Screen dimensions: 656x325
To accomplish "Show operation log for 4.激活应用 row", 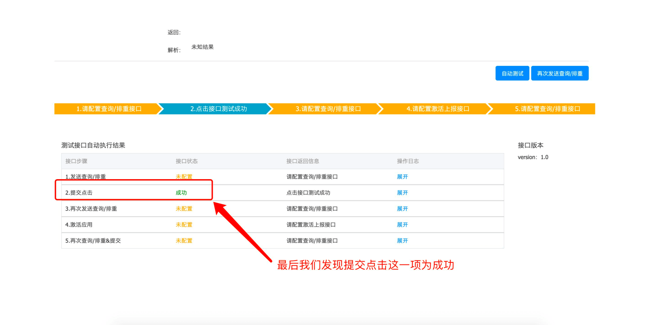I will pyautogui.click(x=402, y=225).
